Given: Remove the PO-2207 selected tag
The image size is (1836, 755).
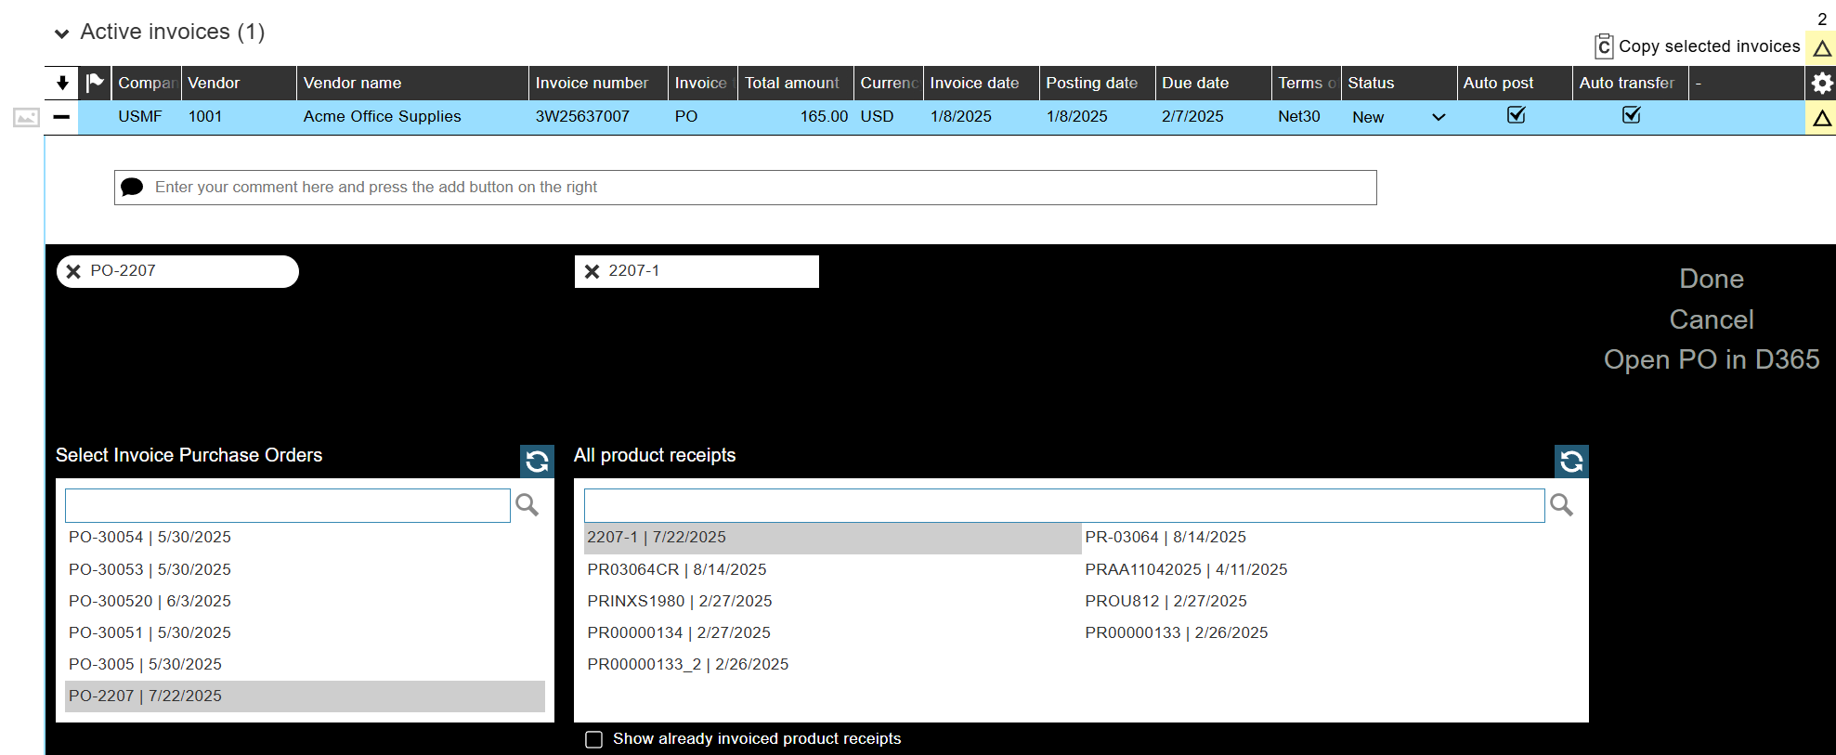Looking at the screenshot, I should pos(74,272).
